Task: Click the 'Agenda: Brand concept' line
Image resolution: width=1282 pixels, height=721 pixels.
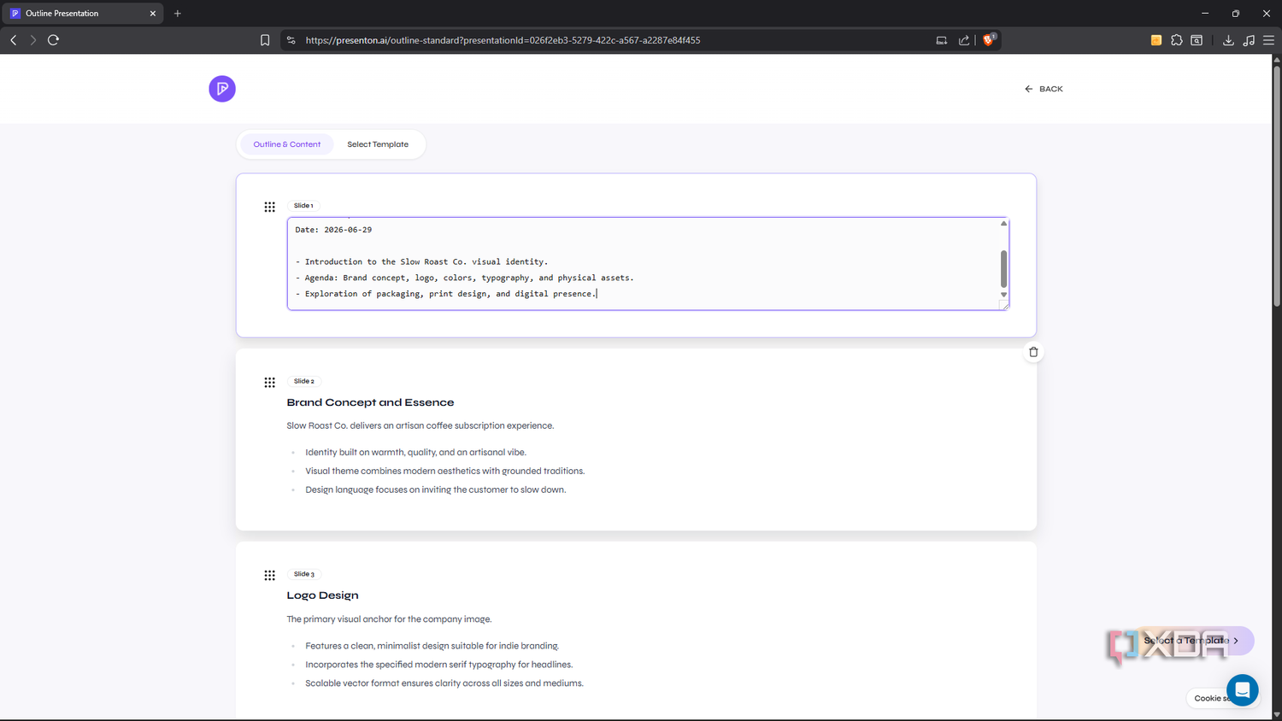Action: 465,278
